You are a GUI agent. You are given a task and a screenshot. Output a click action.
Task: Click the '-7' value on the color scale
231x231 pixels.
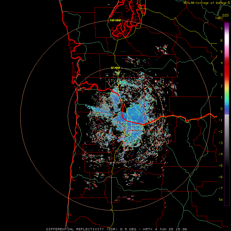tap(220, 188)
